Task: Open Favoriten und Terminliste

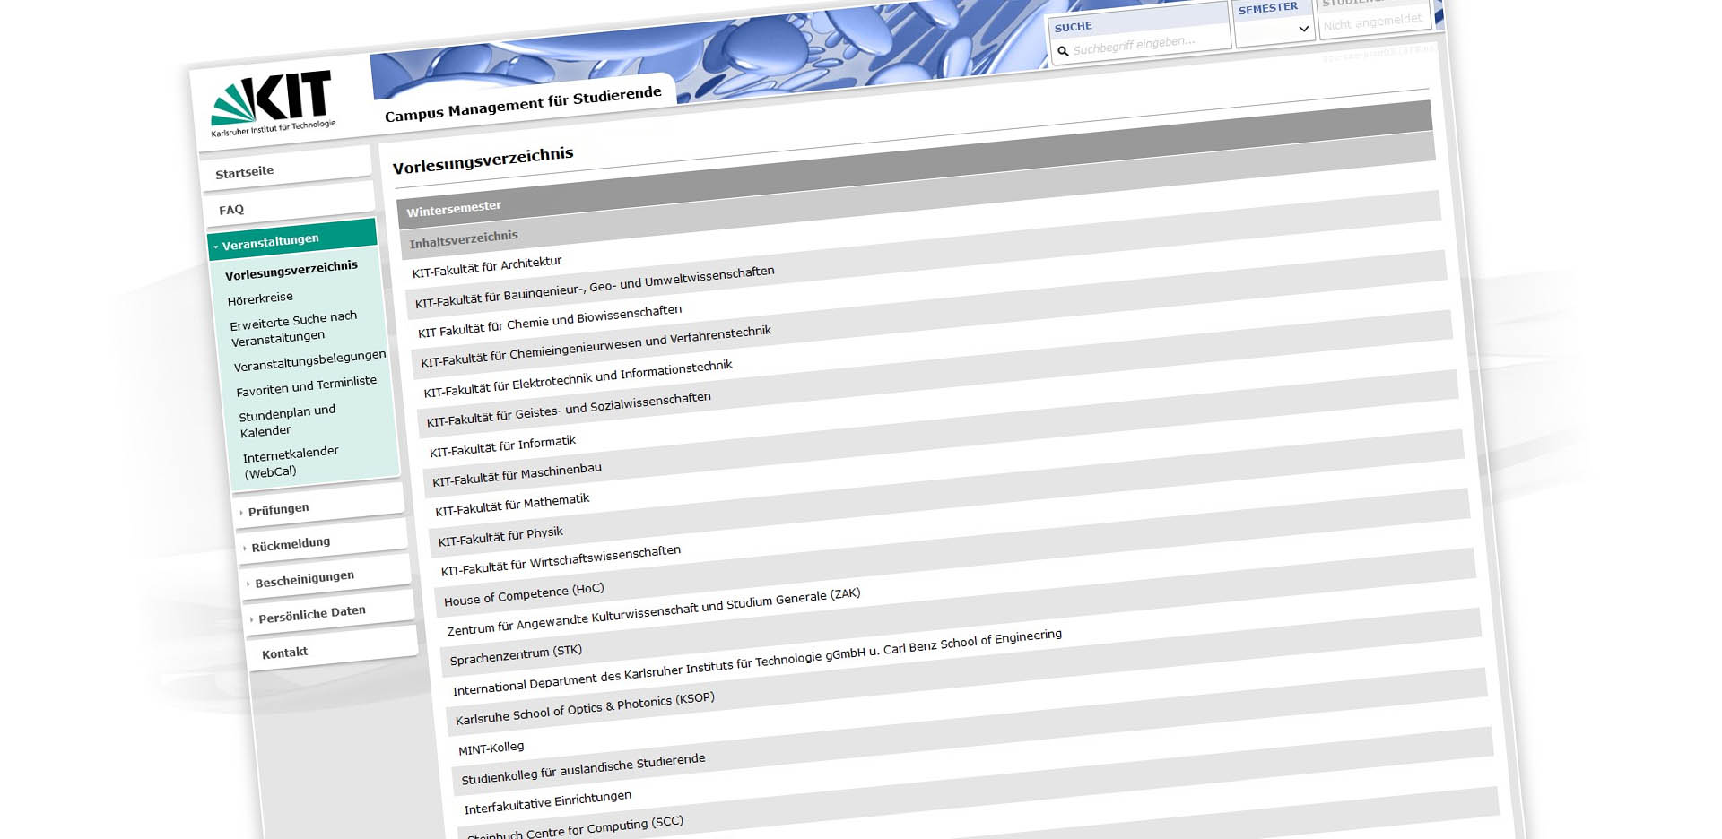Action: [x=307, y=386]
